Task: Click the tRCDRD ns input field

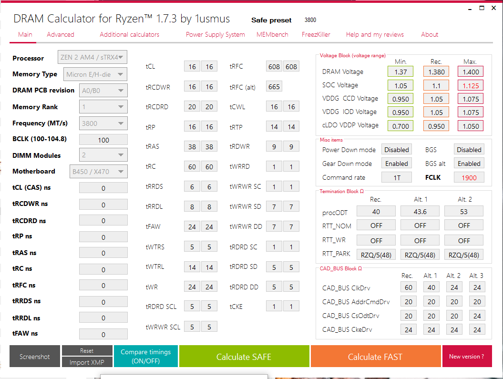Action: click(103, 221)
